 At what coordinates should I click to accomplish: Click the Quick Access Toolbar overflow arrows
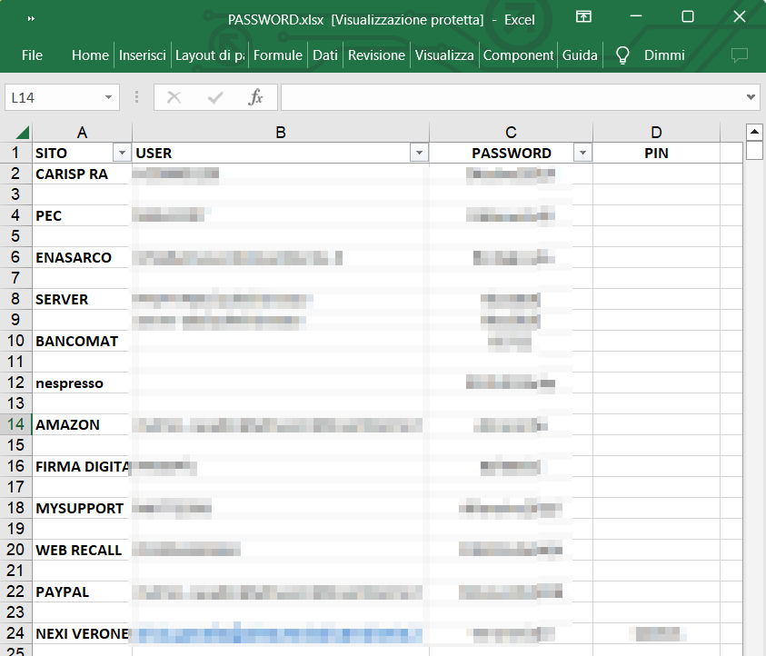32,18
